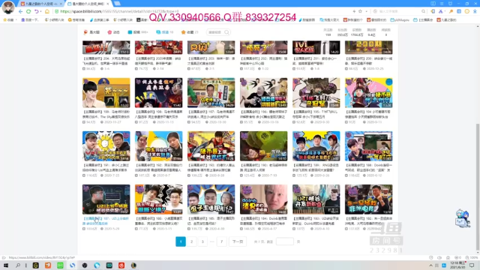The height and width of the screenshot is (270, 480).
Task: Click the current page 1 button
Action: coord(181,241)
